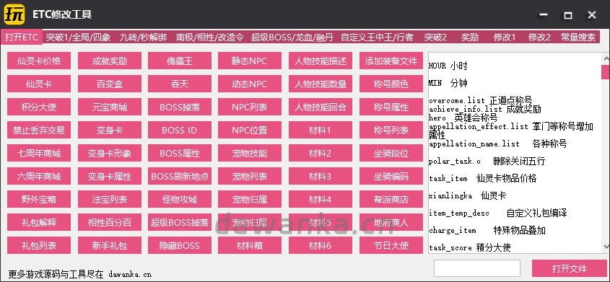Open the NPC位置 button

point(250,130)
